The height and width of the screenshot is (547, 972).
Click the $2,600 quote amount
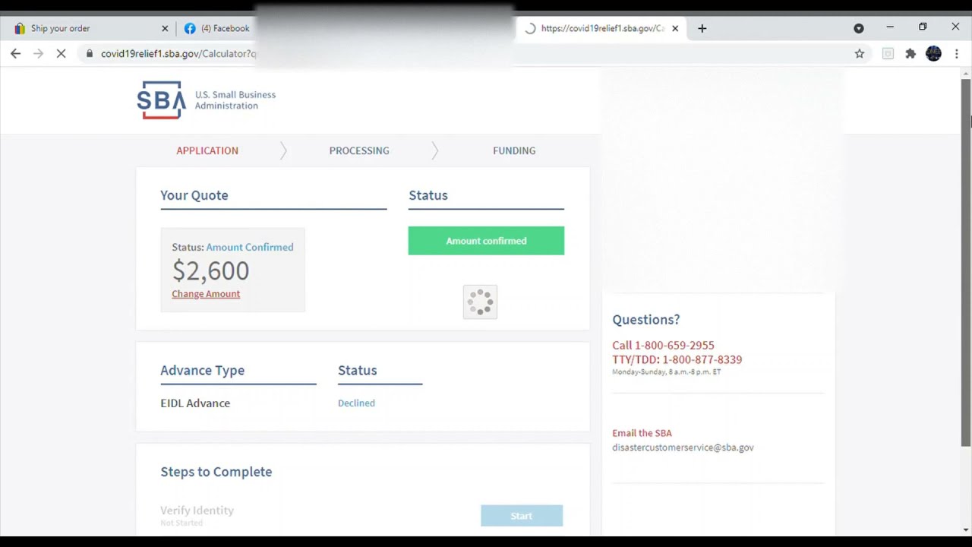[x=210, y=270]
